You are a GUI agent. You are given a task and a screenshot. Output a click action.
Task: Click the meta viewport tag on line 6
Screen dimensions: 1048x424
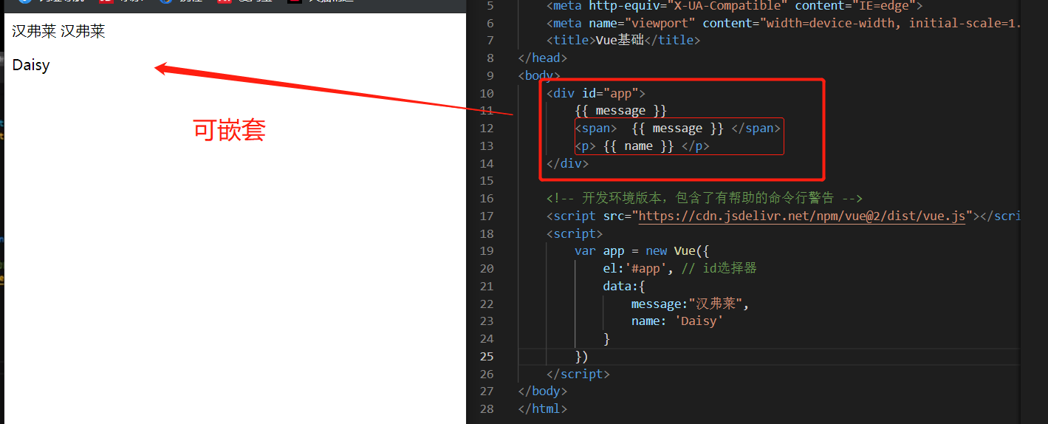pos(783,23)
